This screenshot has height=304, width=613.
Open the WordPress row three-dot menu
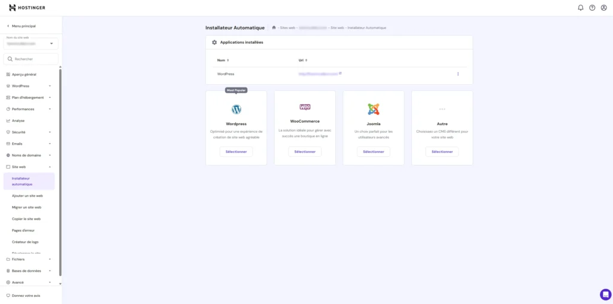pos(458,74)
